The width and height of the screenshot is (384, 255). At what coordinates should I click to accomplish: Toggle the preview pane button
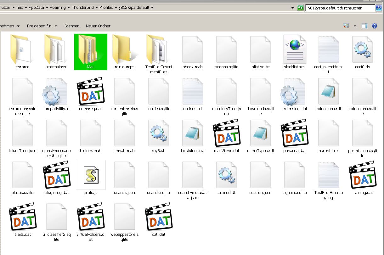pyautogui.click(x=364, y=26)
